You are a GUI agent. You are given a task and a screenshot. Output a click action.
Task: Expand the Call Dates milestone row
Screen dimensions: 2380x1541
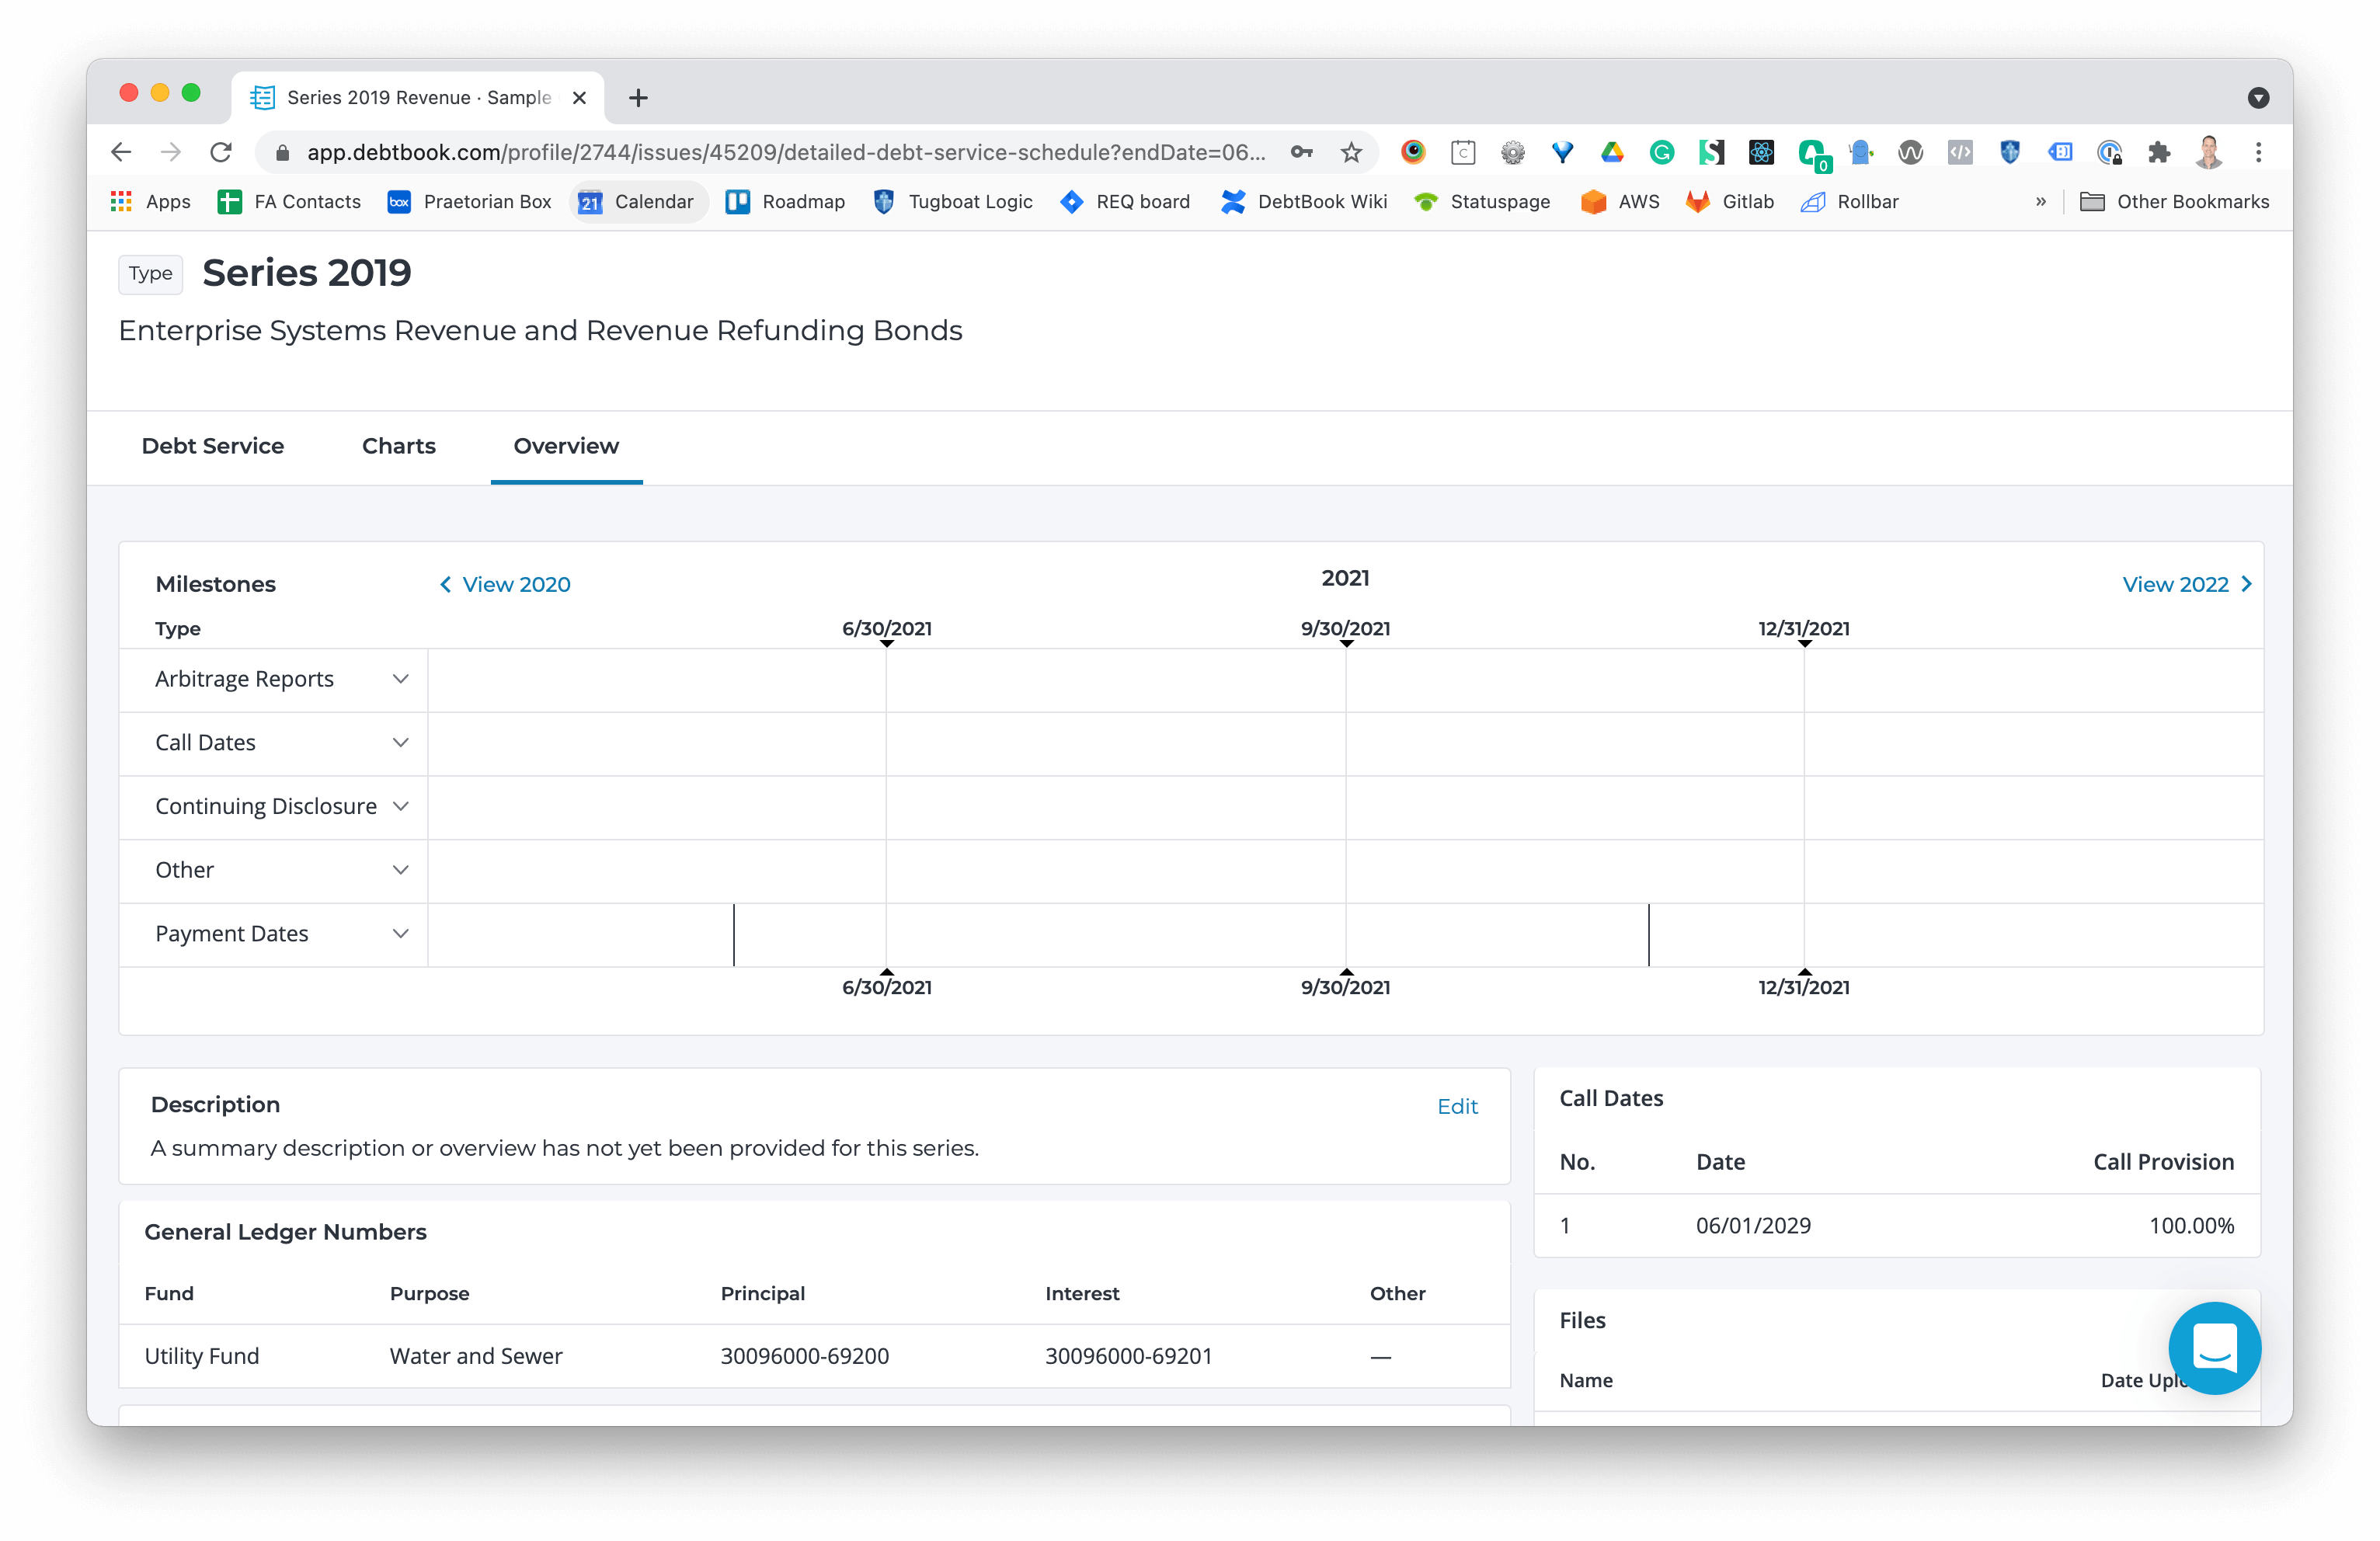point(400,743)
